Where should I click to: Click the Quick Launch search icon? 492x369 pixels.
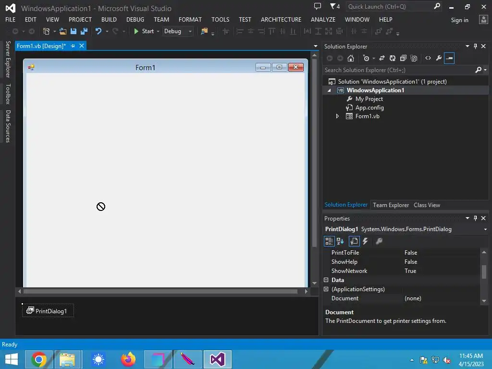click(x=437, y=6)
